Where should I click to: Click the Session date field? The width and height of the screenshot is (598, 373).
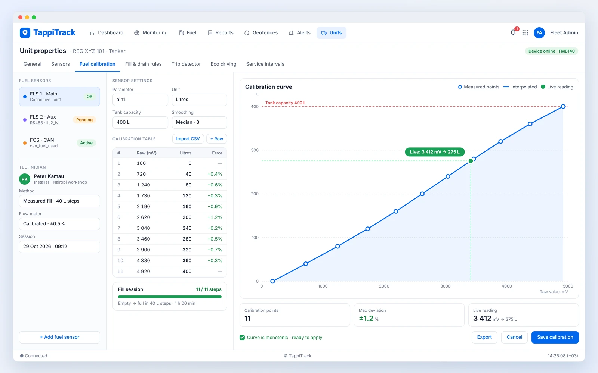59,247
